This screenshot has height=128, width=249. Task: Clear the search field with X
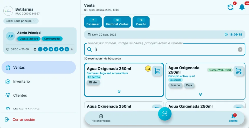240,49
